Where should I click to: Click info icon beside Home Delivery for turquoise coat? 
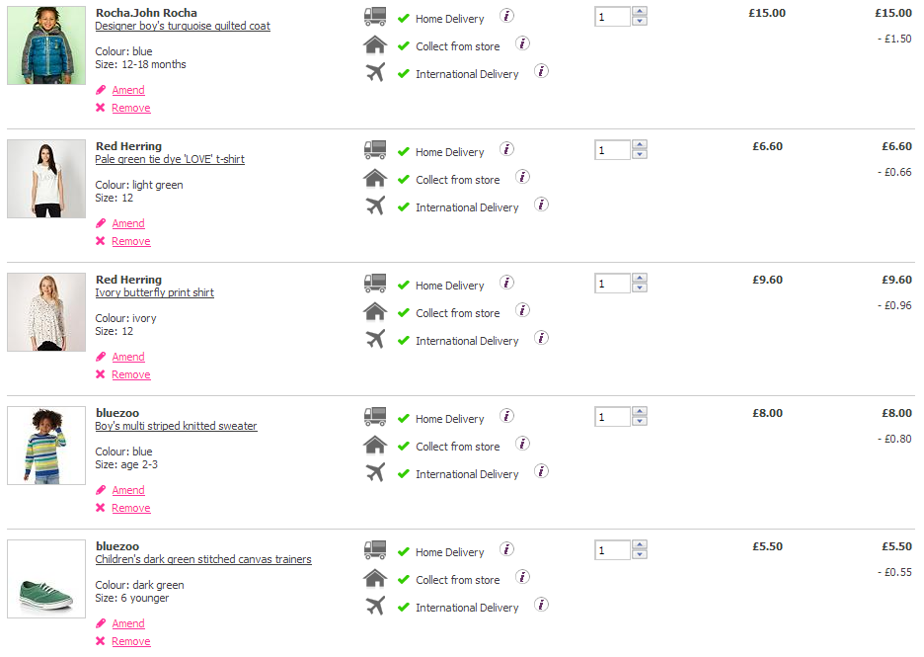point(506,16)
